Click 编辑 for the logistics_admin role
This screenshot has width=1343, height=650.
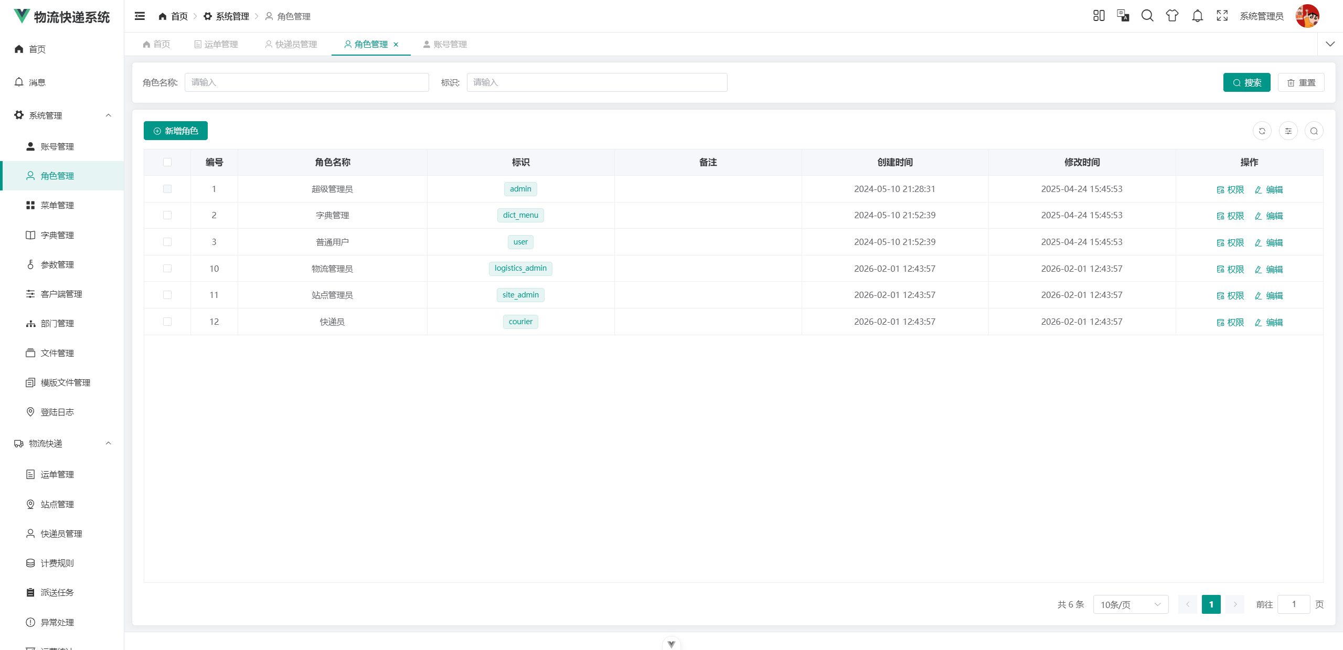coord(1269,269)
